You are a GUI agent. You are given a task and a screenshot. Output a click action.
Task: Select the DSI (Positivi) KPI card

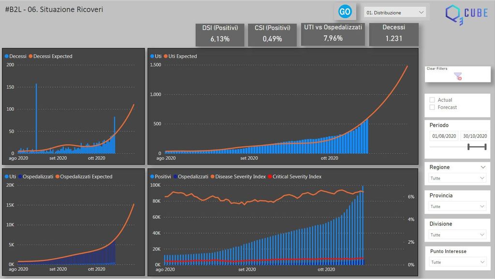pos(220,34)
